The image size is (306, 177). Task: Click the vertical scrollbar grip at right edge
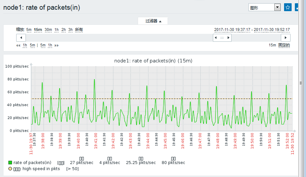(301, 83)
